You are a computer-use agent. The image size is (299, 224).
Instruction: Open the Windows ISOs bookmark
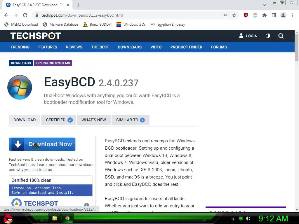tap(131, 24)
